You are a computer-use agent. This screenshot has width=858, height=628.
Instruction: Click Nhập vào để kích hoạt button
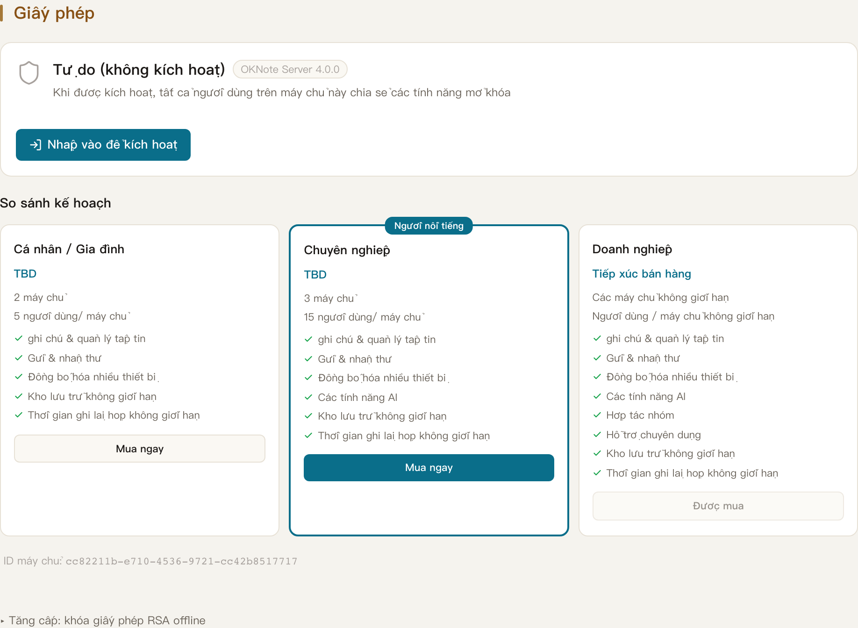[x=103, y=145]
